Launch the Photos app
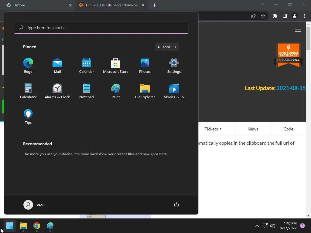 145,66
